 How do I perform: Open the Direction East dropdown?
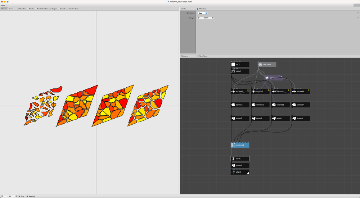tap(203, 13)
